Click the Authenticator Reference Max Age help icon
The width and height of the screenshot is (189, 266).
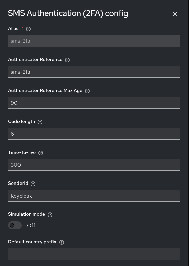coord(87,91)
